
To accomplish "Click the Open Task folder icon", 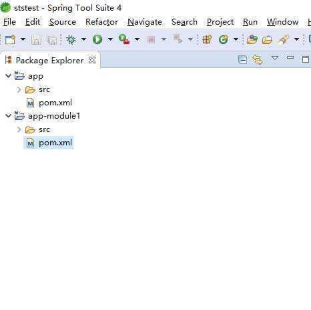I will (x=267, y=40).
